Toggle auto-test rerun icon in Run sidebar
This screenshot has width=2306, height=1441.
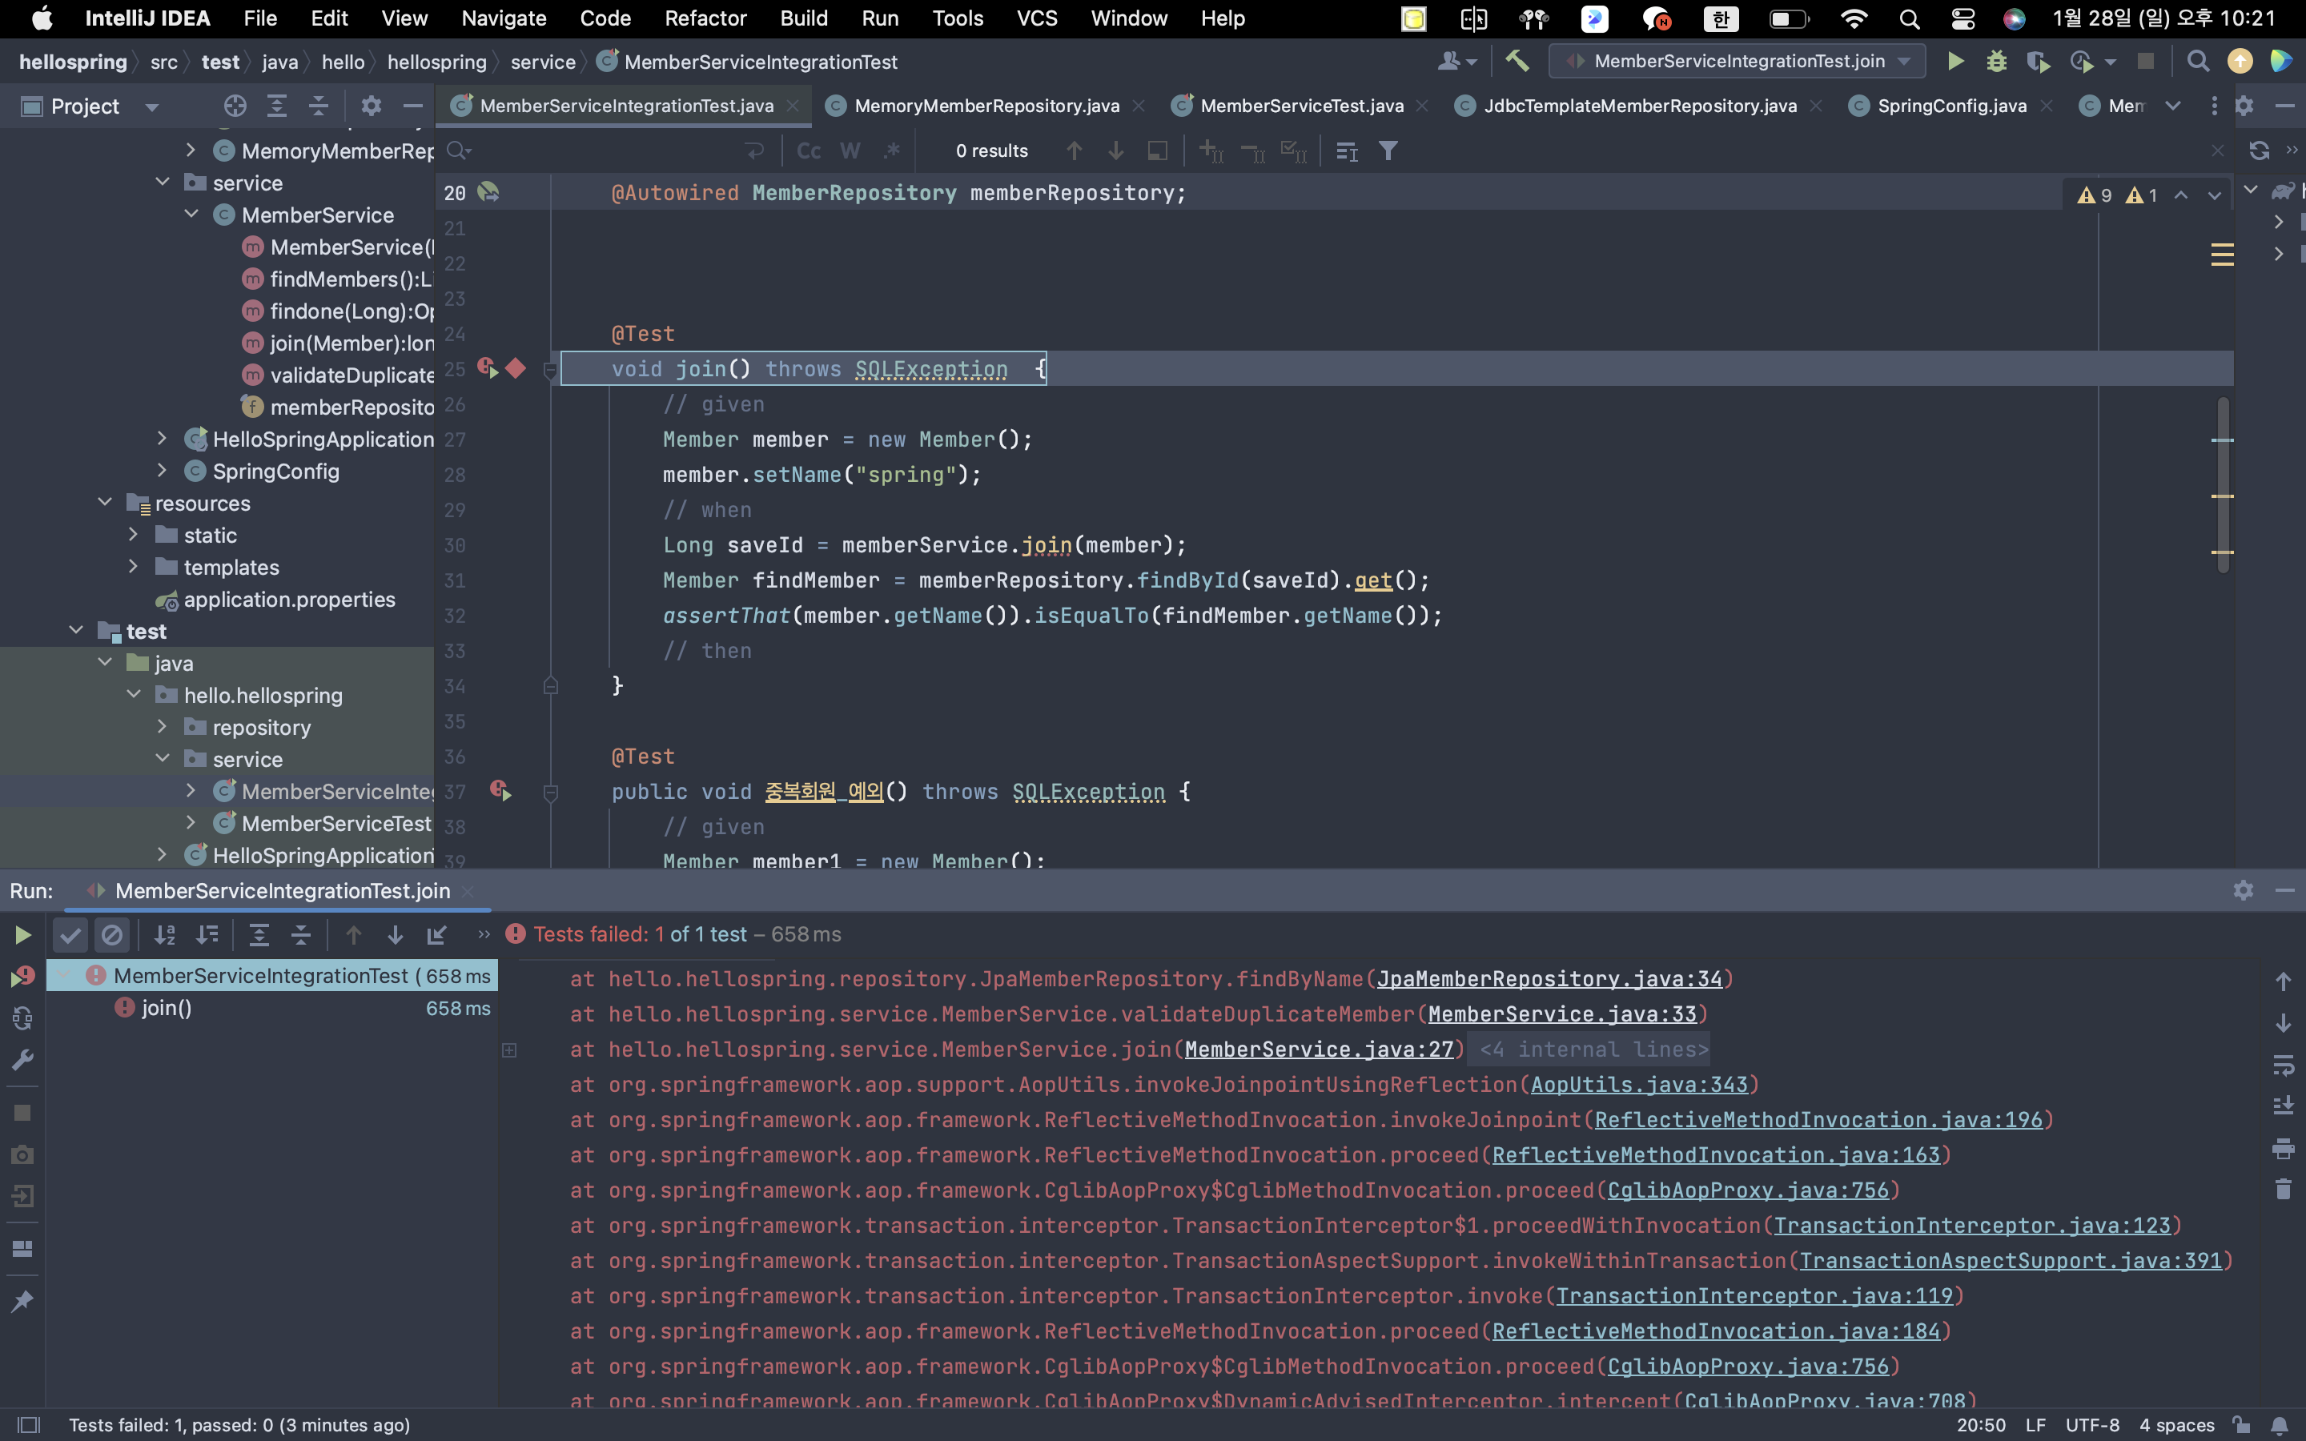click(22, 1018)
